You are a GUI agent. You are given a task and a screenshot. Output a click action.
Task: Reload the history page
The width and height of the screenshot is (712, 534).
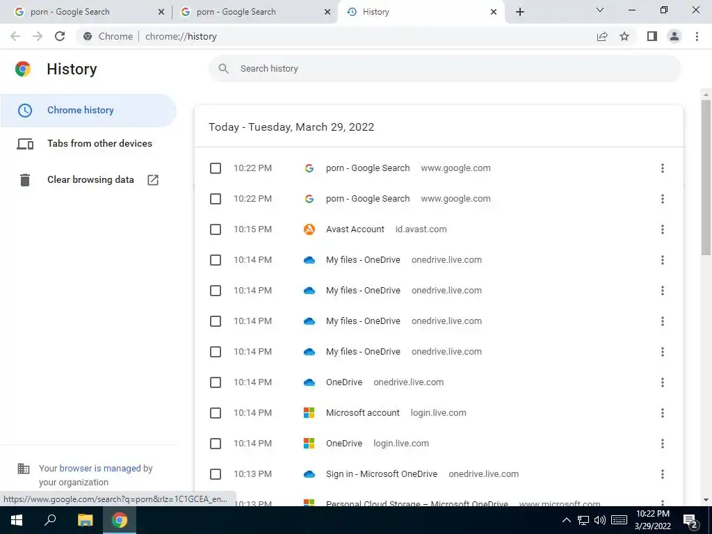click(60, 36)
